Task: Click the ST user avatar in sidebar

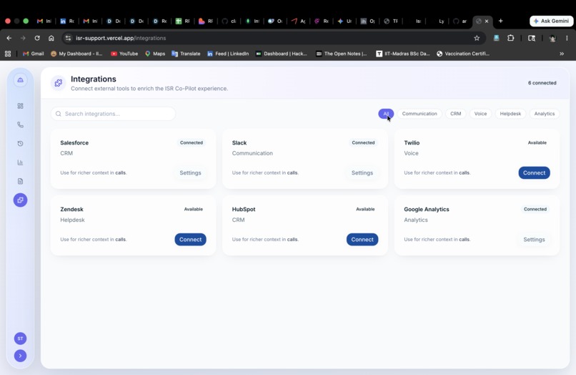Action: (20, 339)
